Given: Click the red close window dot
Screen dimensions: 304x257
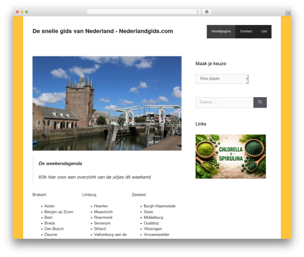Looking at the screenshot, I should 18,12.
